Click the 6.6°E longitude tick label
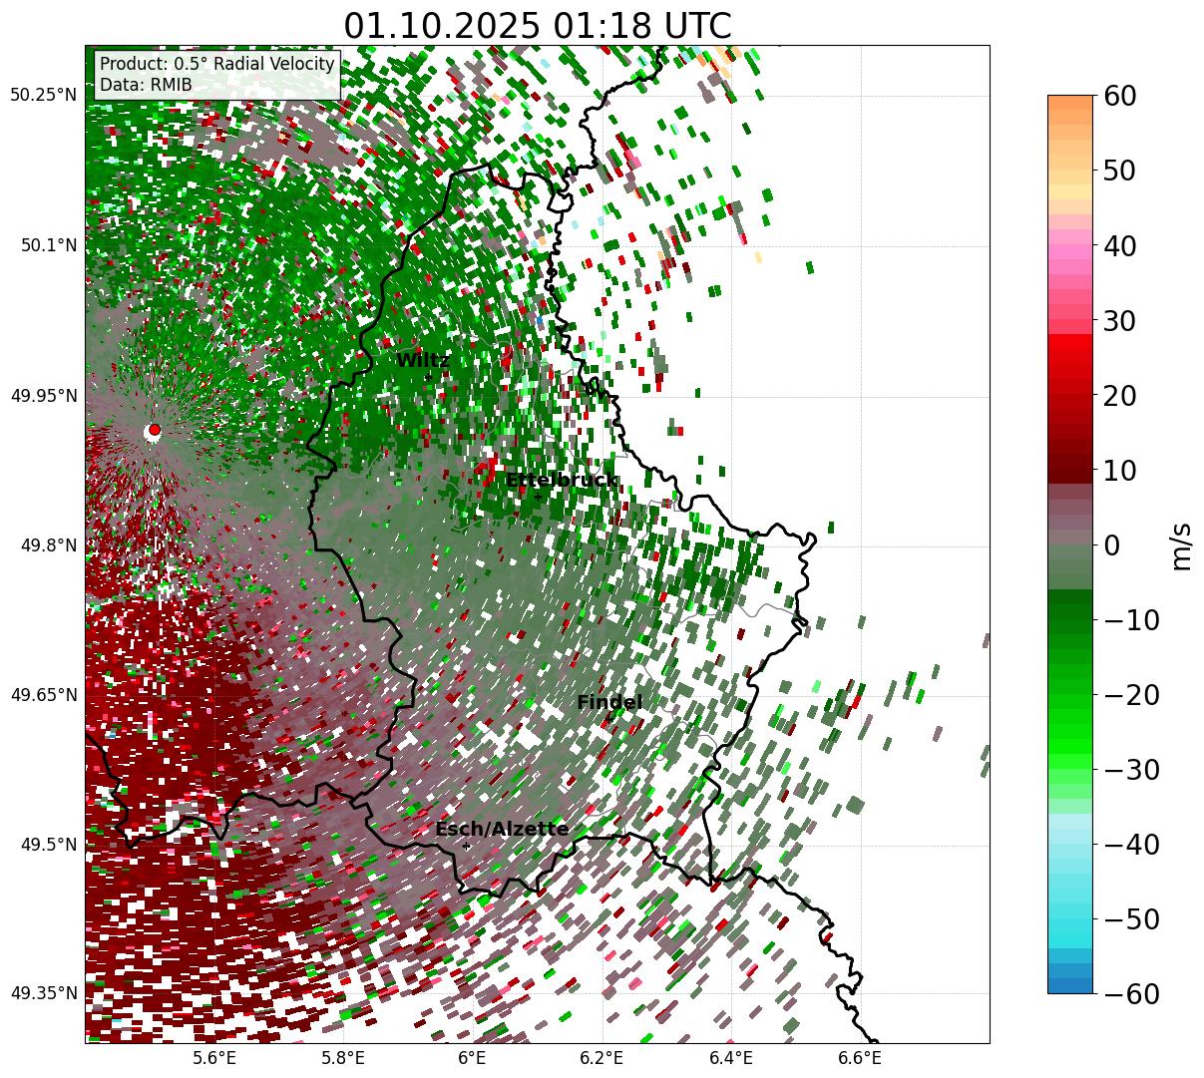The width and height of the screenshot is (1204, 1078). pos(860,1057)
